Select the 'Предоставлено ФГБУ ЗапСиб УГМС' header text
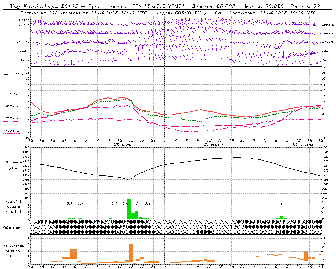The image size is (336, 269). point(136,6)
